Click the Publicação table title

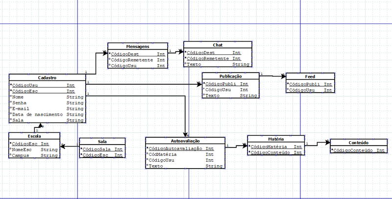(x=230, y=76)
